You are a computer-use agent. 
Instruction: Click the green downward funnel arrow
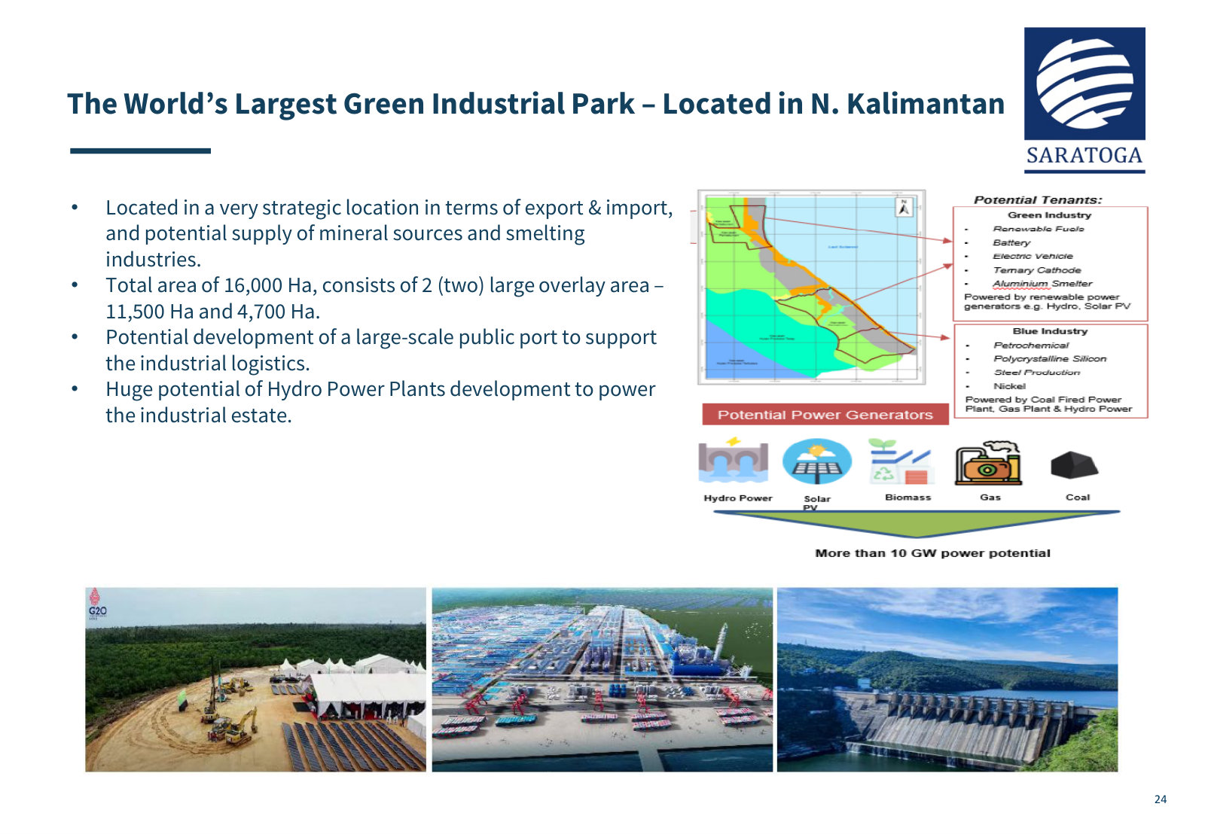coord(917,523)
